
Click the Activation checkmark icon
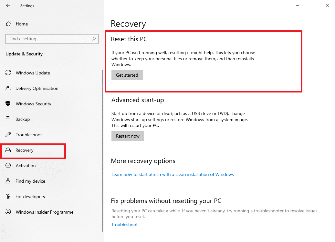point(8,165)
